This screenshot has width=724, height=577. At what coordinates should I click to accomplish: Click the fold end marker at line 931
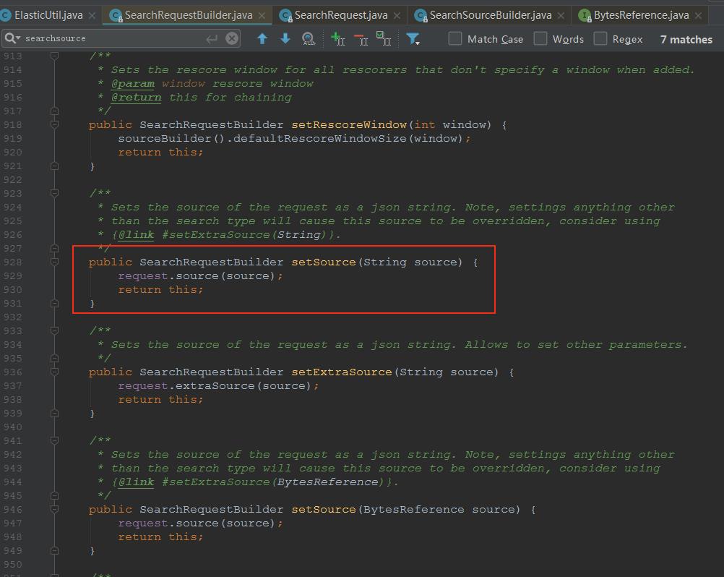click(54, 304)
